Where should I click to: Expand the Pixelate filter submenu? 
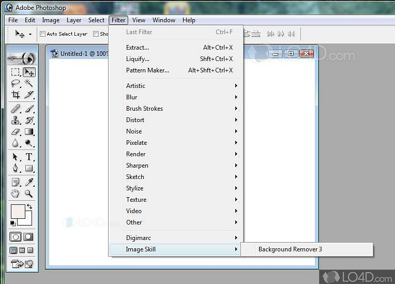[176, 143]
